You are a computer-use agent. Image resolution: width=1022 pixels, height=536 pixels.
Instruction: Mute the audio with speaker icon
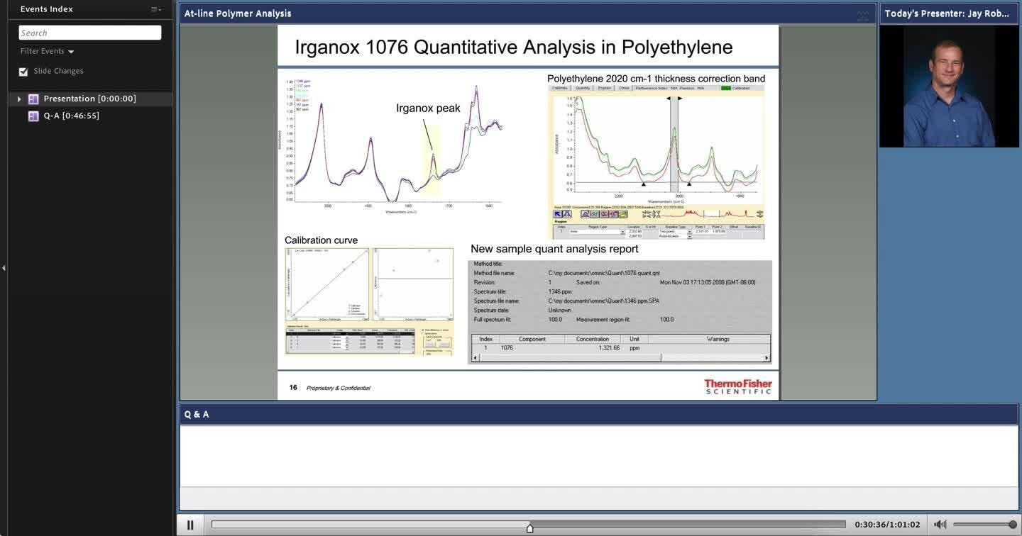[940, 525]
